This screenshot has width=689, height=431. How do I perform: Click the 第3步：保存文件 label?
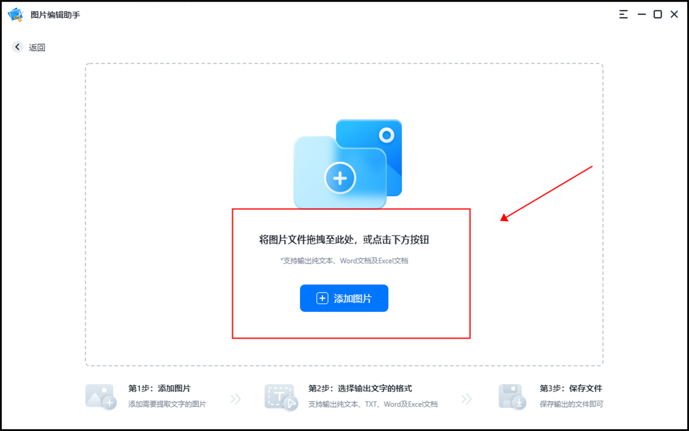pos(571,389)
